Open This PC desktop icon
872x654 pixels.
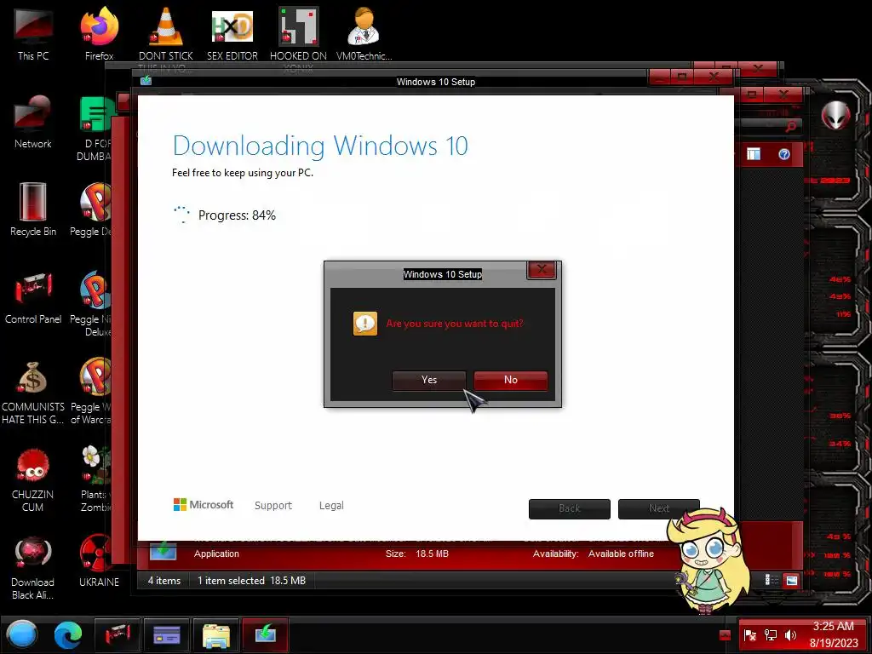[33, 33]
